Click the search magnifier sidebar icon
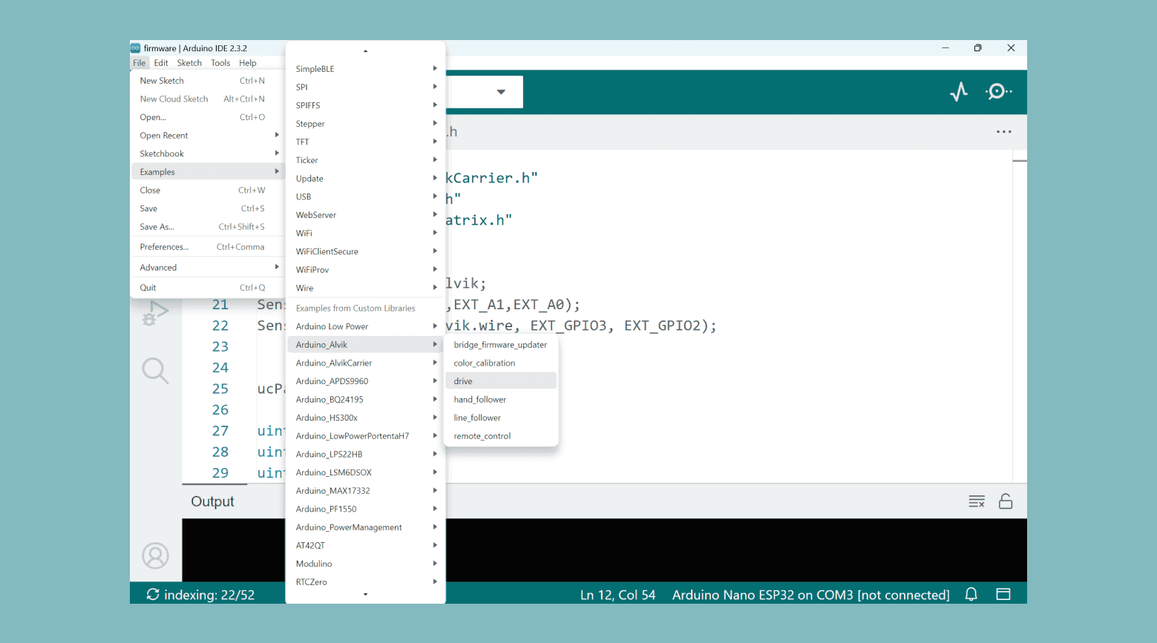The width and height of the screenshot is (1157, 643). click(x=155, y=370)
